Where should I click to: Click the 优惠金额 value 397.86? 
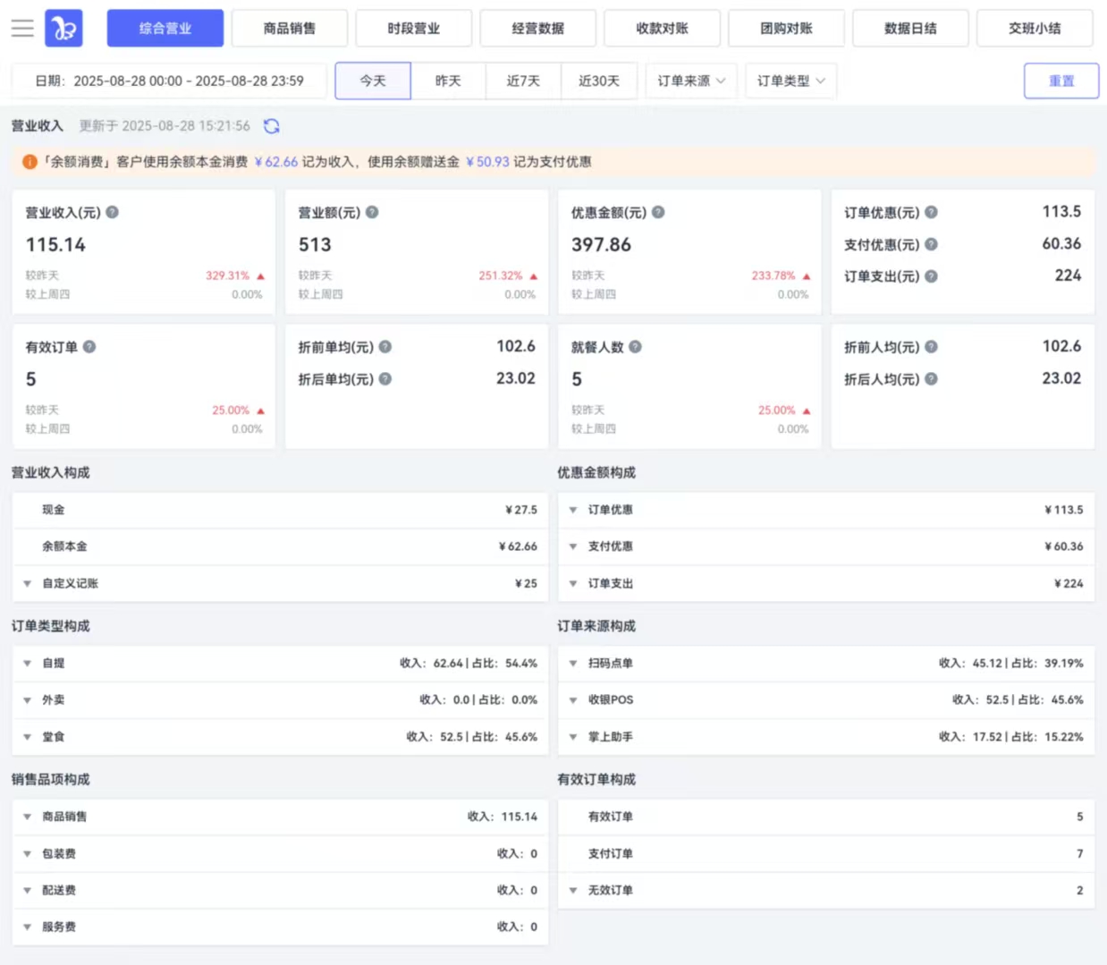pos(601,245)
